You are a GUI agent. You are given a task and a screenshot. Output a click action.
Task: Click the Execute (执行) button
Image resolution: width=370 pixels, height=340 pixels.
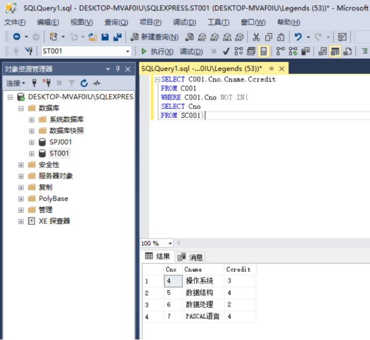(x=157, y=51)
